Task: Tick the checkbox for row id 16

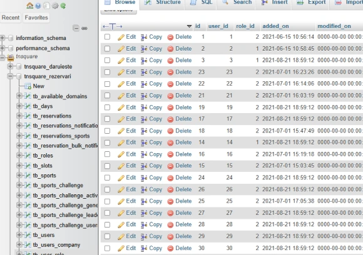Action: (x=107, y=154)
